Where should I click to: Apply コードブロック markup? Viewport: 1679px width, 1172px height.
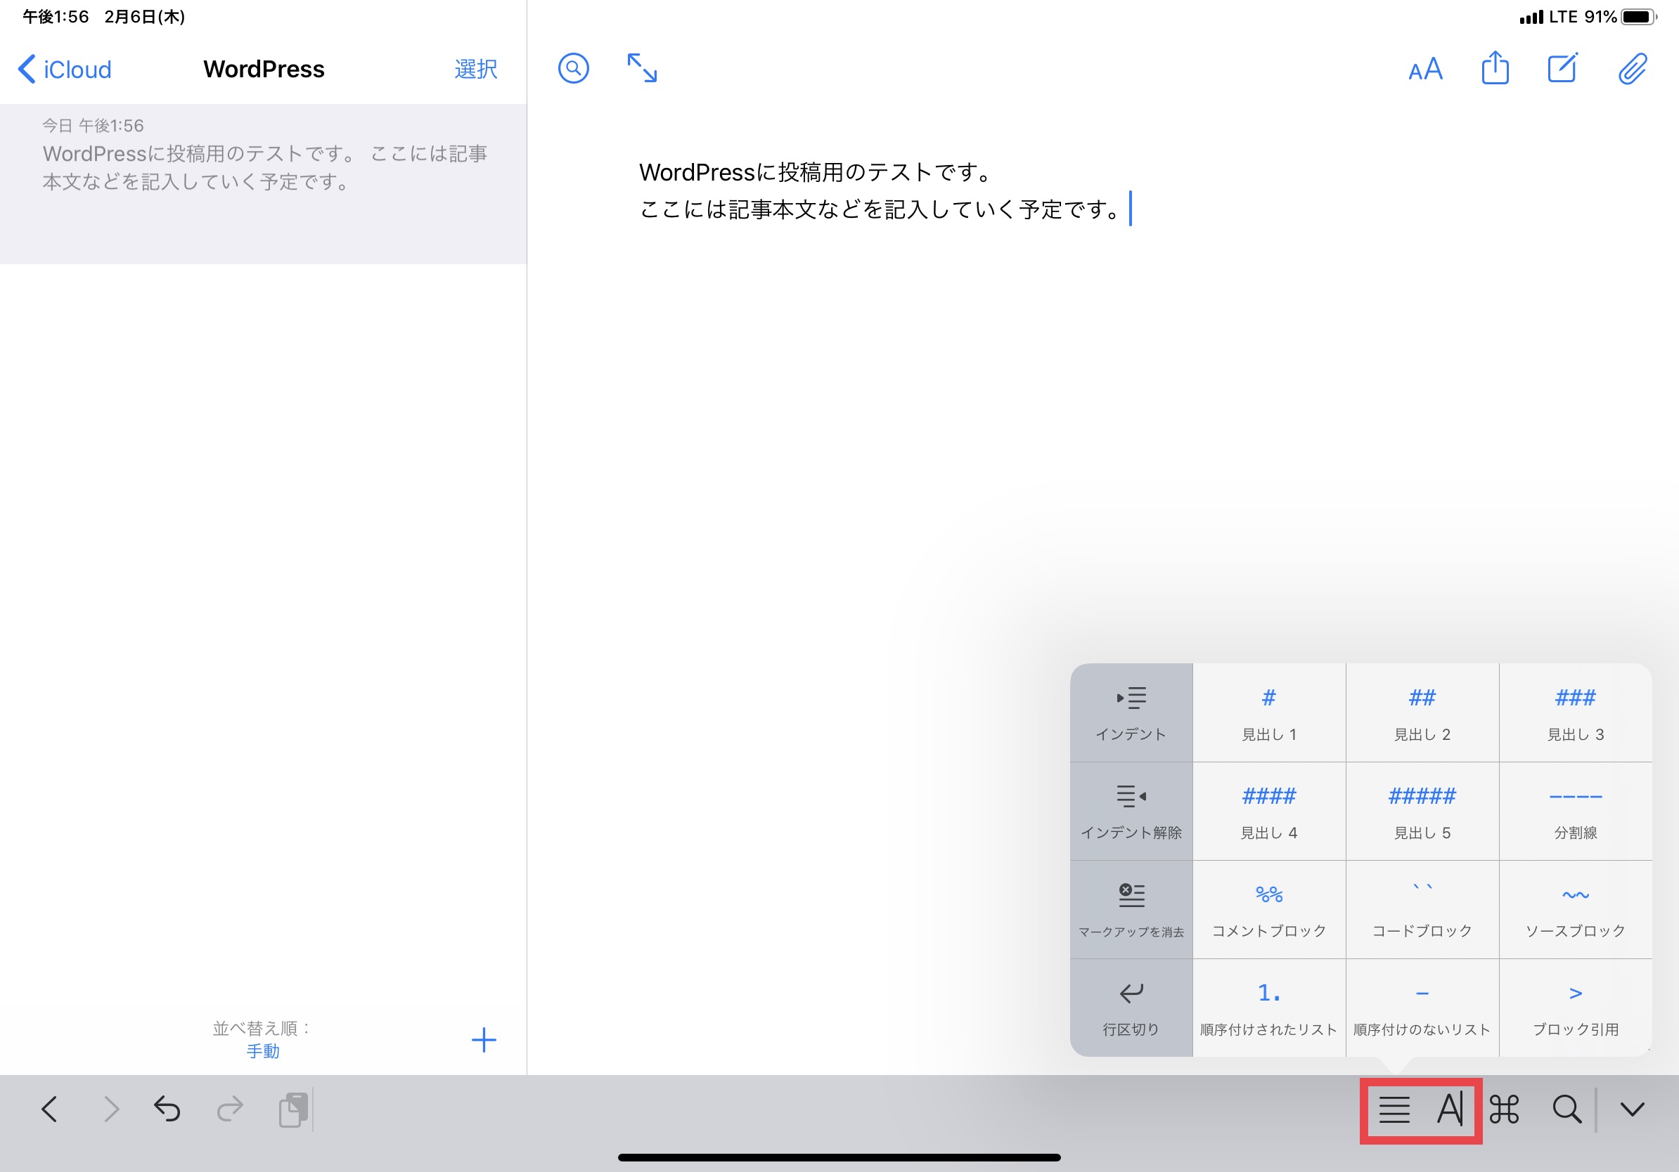pyautogui.click(x=1422, y=910)
